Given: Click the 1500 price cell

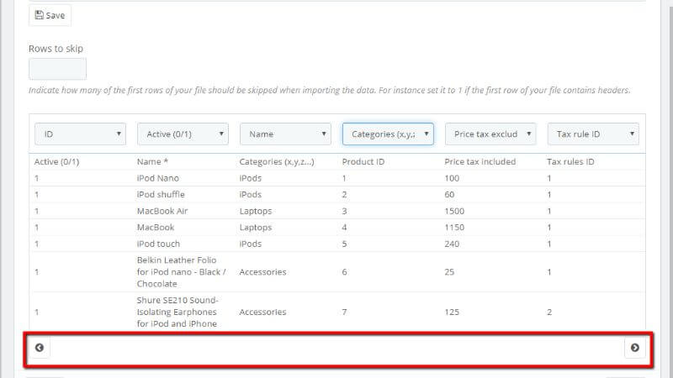Looking at the screenshot, I should click(x=454, y=211).
